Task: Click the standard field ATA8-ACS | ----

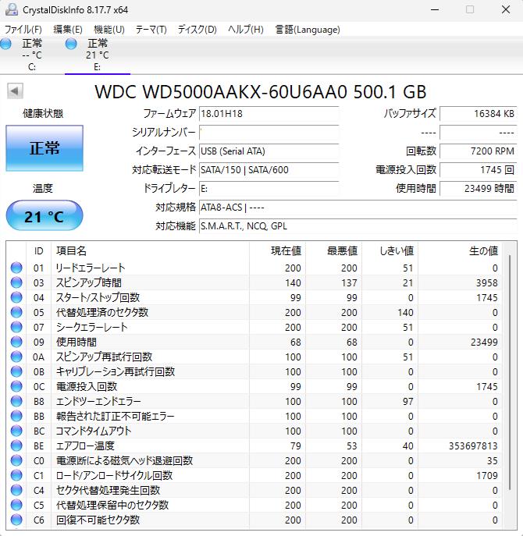Action: pyautogui.click(x=358, y=208)
